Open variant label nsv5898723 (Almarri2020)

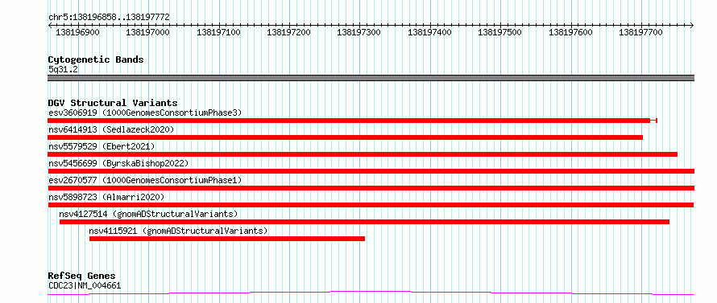[x=106, y=197]
